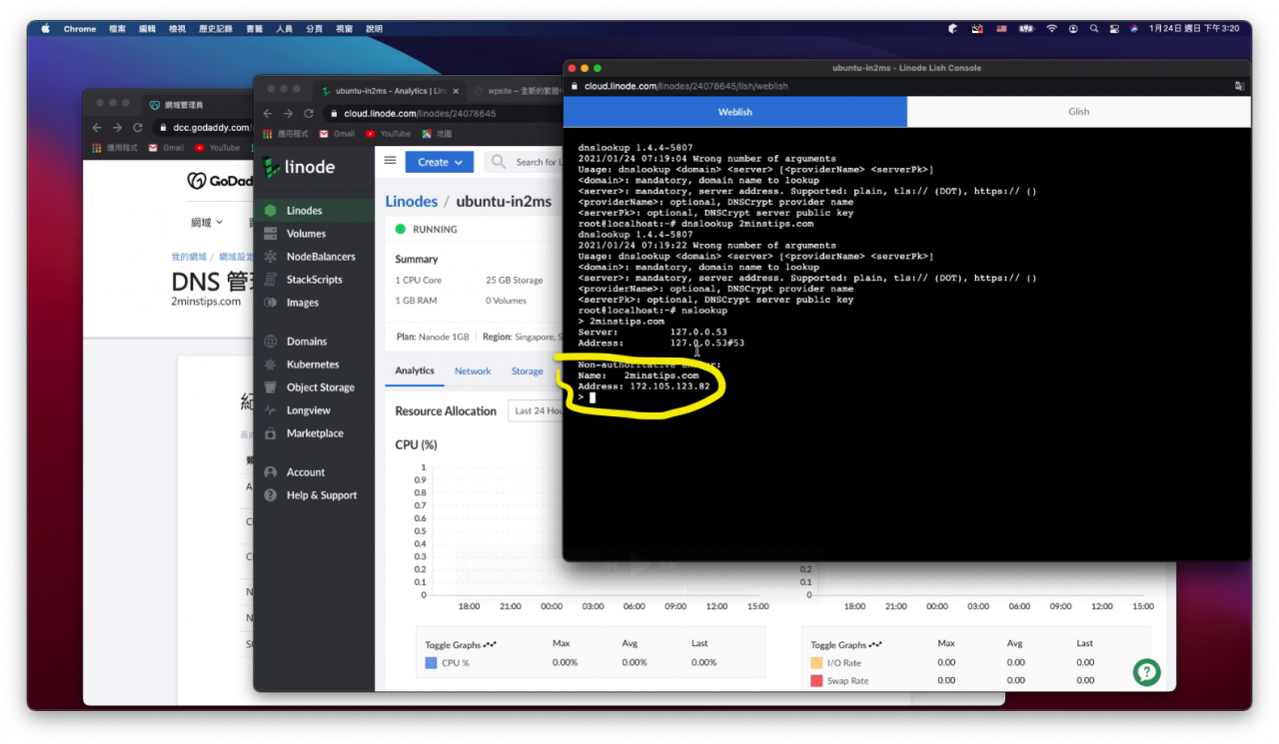Go back in the Linode browser window
The height and width of the screenshot is (744, 1279).
coord(268,114)
